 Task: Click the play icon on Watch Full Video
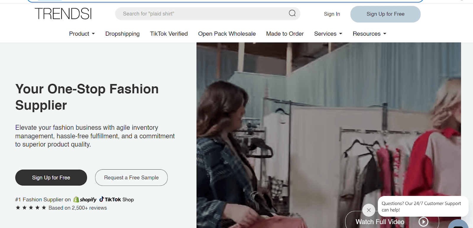[423, 222]
